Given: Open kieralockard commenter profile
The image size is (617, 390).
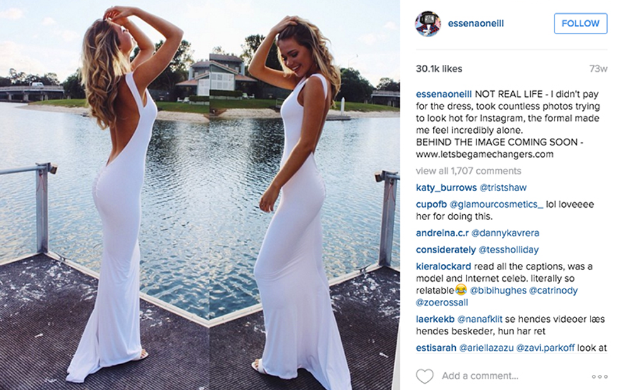Looking at the screenshot, I should pyautogui.click(x=443, y=267).
